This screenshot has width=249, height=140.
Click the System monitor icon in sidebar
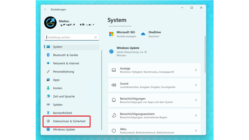click(x=48, y=47)
